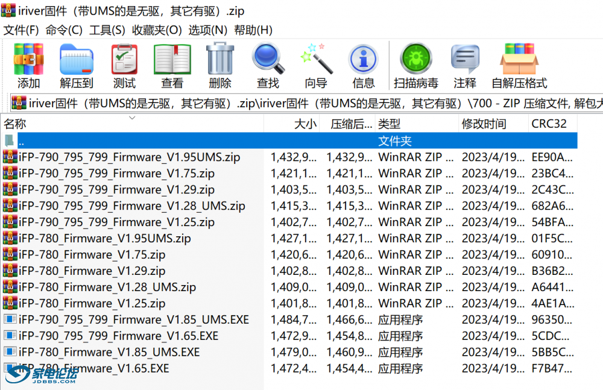This screenshot has width=603, height=390.
Task: Click the 自解压格式 (SFX) icon
Action: tap(519, 58)
